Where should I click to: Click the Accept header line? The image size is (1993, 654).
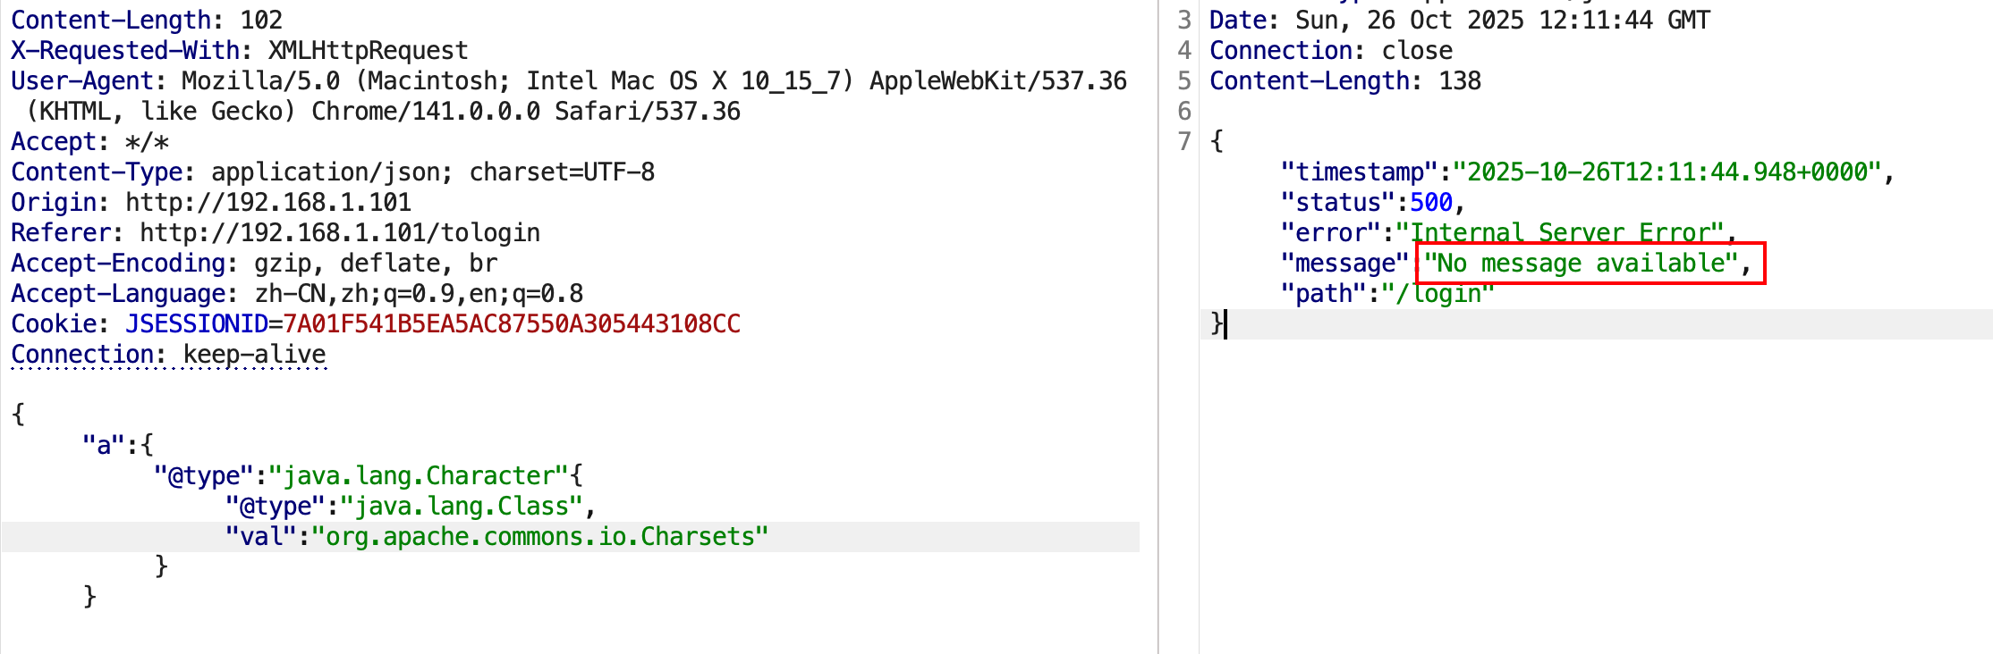click(89, 141)
